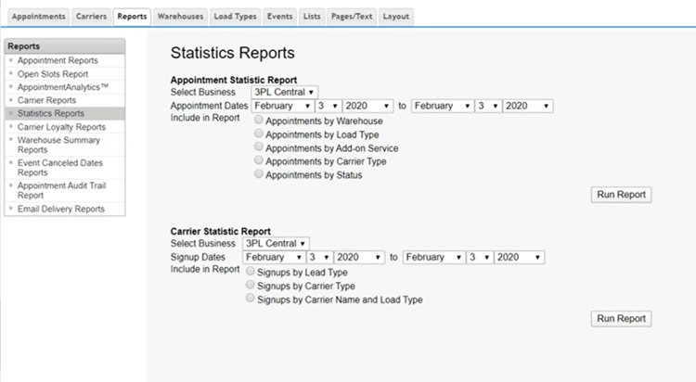
Task: Click the Reports sidebar panel header
Action: coord(65,46)
